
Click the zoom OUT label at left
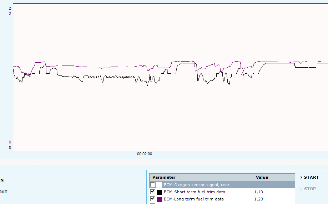click(x=3, y=192)
